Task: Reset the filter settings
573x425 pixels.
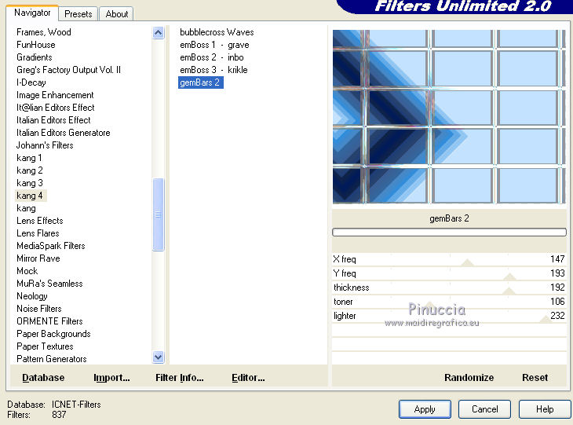Action: (535, 377)
